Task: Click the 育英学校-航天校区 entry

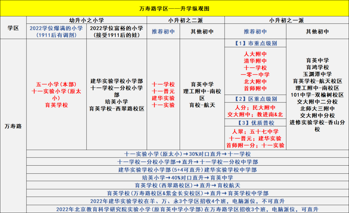Action: pos(317,81)
